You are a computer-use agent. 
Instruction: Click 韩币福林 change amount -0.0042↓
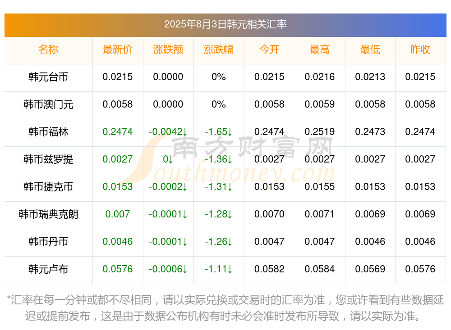point(168,131)
